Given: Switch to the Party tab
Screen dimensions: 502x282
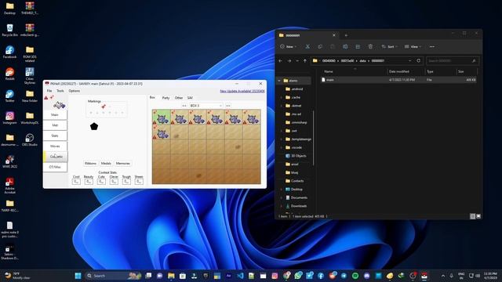Looking at the screenshot, I should 166,98.
